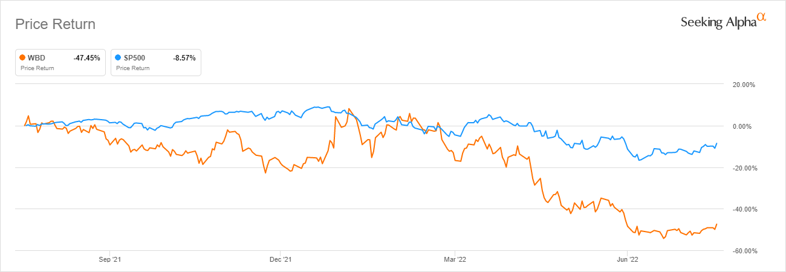Viewport: 786px width, 272px height.
Task: Click the orange WBD legend dot
Action: (x=22, y=58)
